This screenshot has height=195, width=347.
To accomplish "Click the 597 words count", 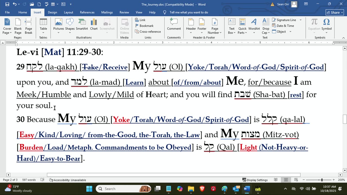I will 29,180.
